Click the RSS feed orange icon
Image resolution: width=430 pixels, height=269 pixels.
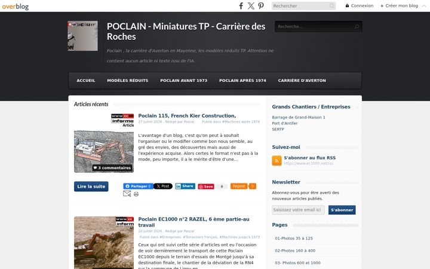tap(277, 161)
